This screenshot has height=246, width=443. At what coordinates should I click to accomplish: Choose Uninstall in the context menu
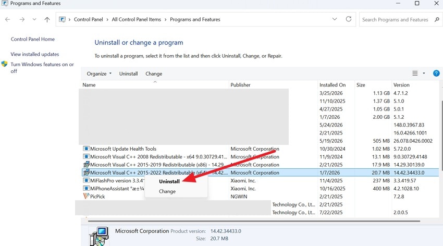(169, 181)
